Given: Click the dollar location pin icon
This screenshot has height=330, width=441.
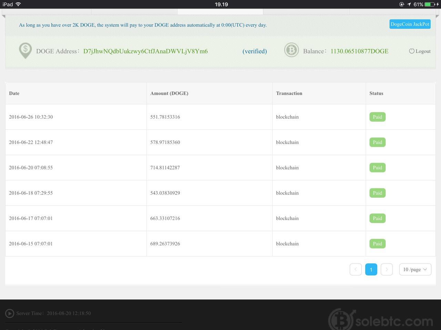Looking at the screenshot, I should point(25,51).
